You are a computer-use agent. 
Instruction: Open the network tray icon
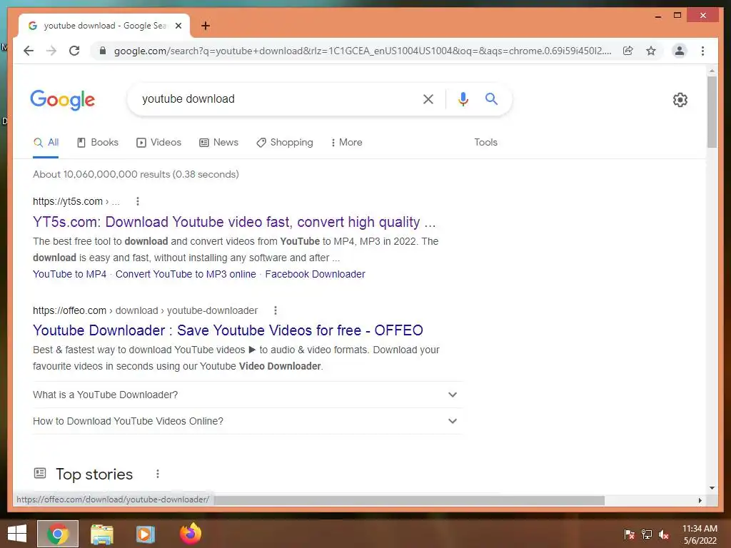(x=647, y=534)
